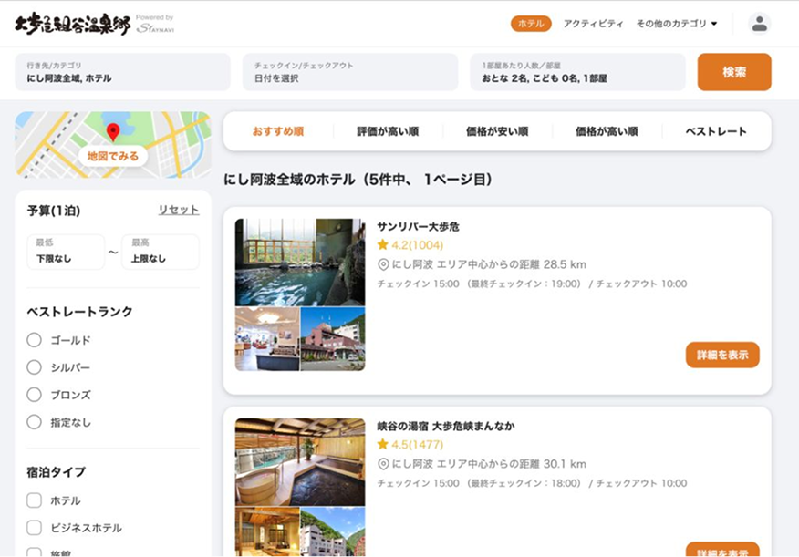Click リセット to clear budget filter

(x=179, y=210)
